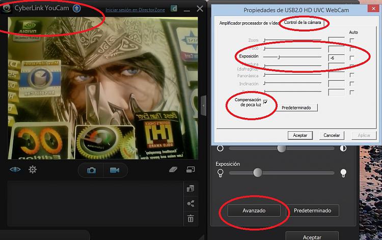Click the YouCam upgrade arrow icon
Viewport: 382px width, 240px height.
(77, 8)
